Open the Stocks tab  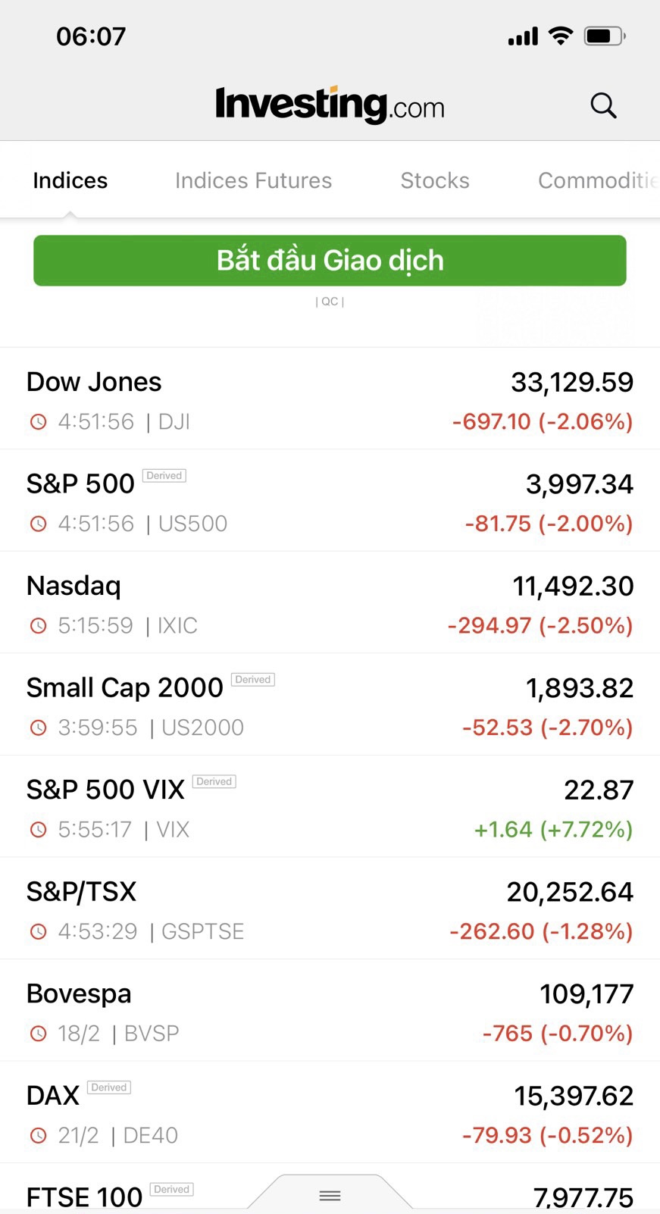(x=435, y=180)
